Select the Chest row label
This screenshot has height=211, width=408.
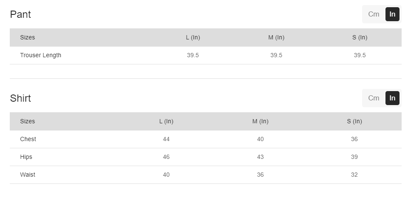click(x=28, y=139)
